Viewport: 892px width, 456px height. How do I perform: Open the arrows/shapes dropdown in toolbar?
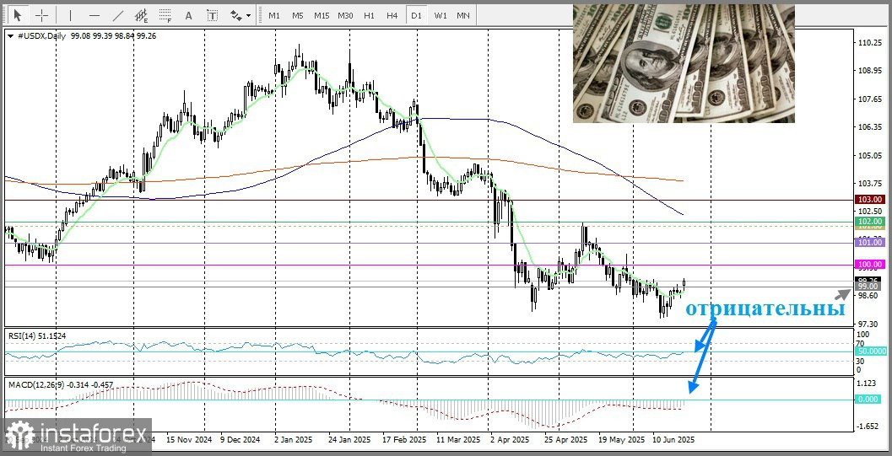point(241,15)
